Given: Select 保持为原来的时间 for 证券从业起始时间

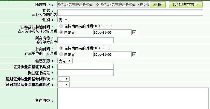Looking at the screenshot, I should click(x=61, y=26).
